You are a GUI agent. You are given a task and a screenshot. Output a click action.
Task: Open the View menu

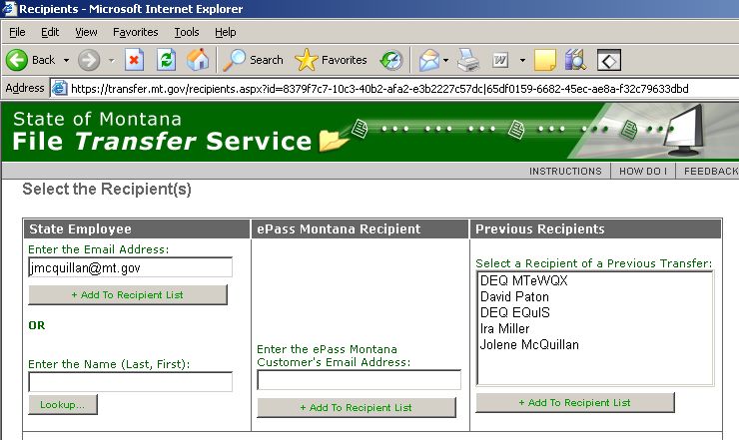pos(86,32)
